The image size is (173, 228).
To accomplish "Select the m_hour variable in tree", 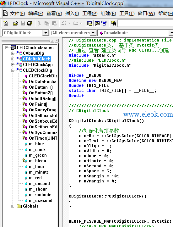I will pos(36,167).
